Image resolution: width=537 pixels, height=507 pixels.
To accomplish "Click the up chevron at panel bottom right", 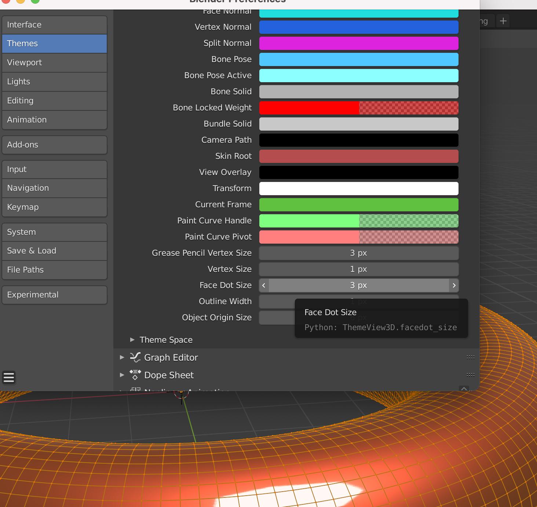I will coord(463,389).
